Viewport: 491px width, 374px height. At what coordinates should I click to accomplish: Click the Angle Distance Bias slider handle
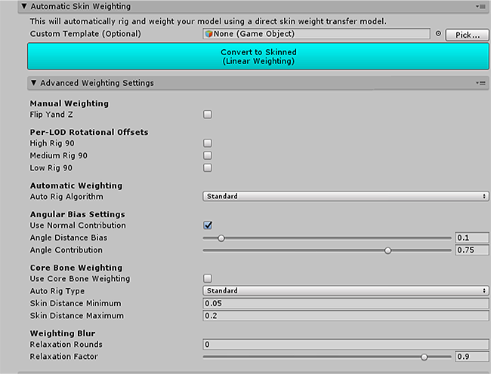(221, 238)
